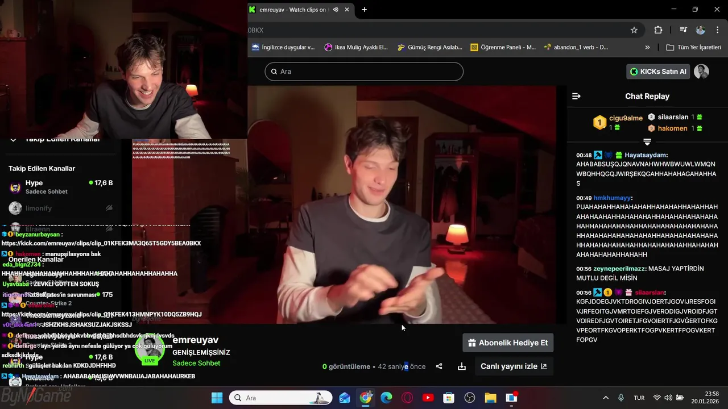
Task: Click the emreuyav LIVE avatar
Action: [x=150, y=349]
